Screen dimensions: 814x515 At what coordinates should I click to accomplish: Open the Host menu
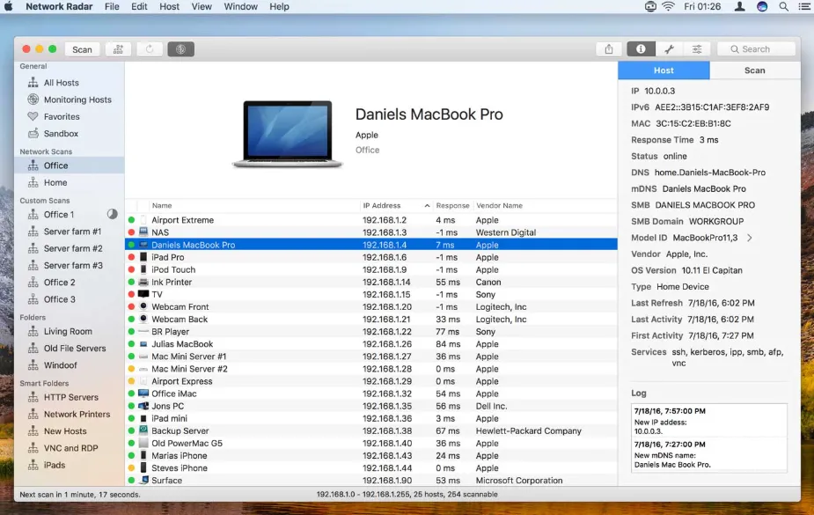[x=169, y=7]
